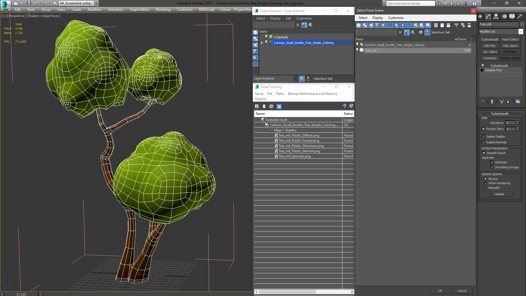Click Iterations spinner arrows

(518, 123)
